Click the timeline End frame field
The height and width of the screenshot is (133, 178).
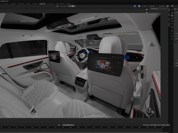click(165, 125)
